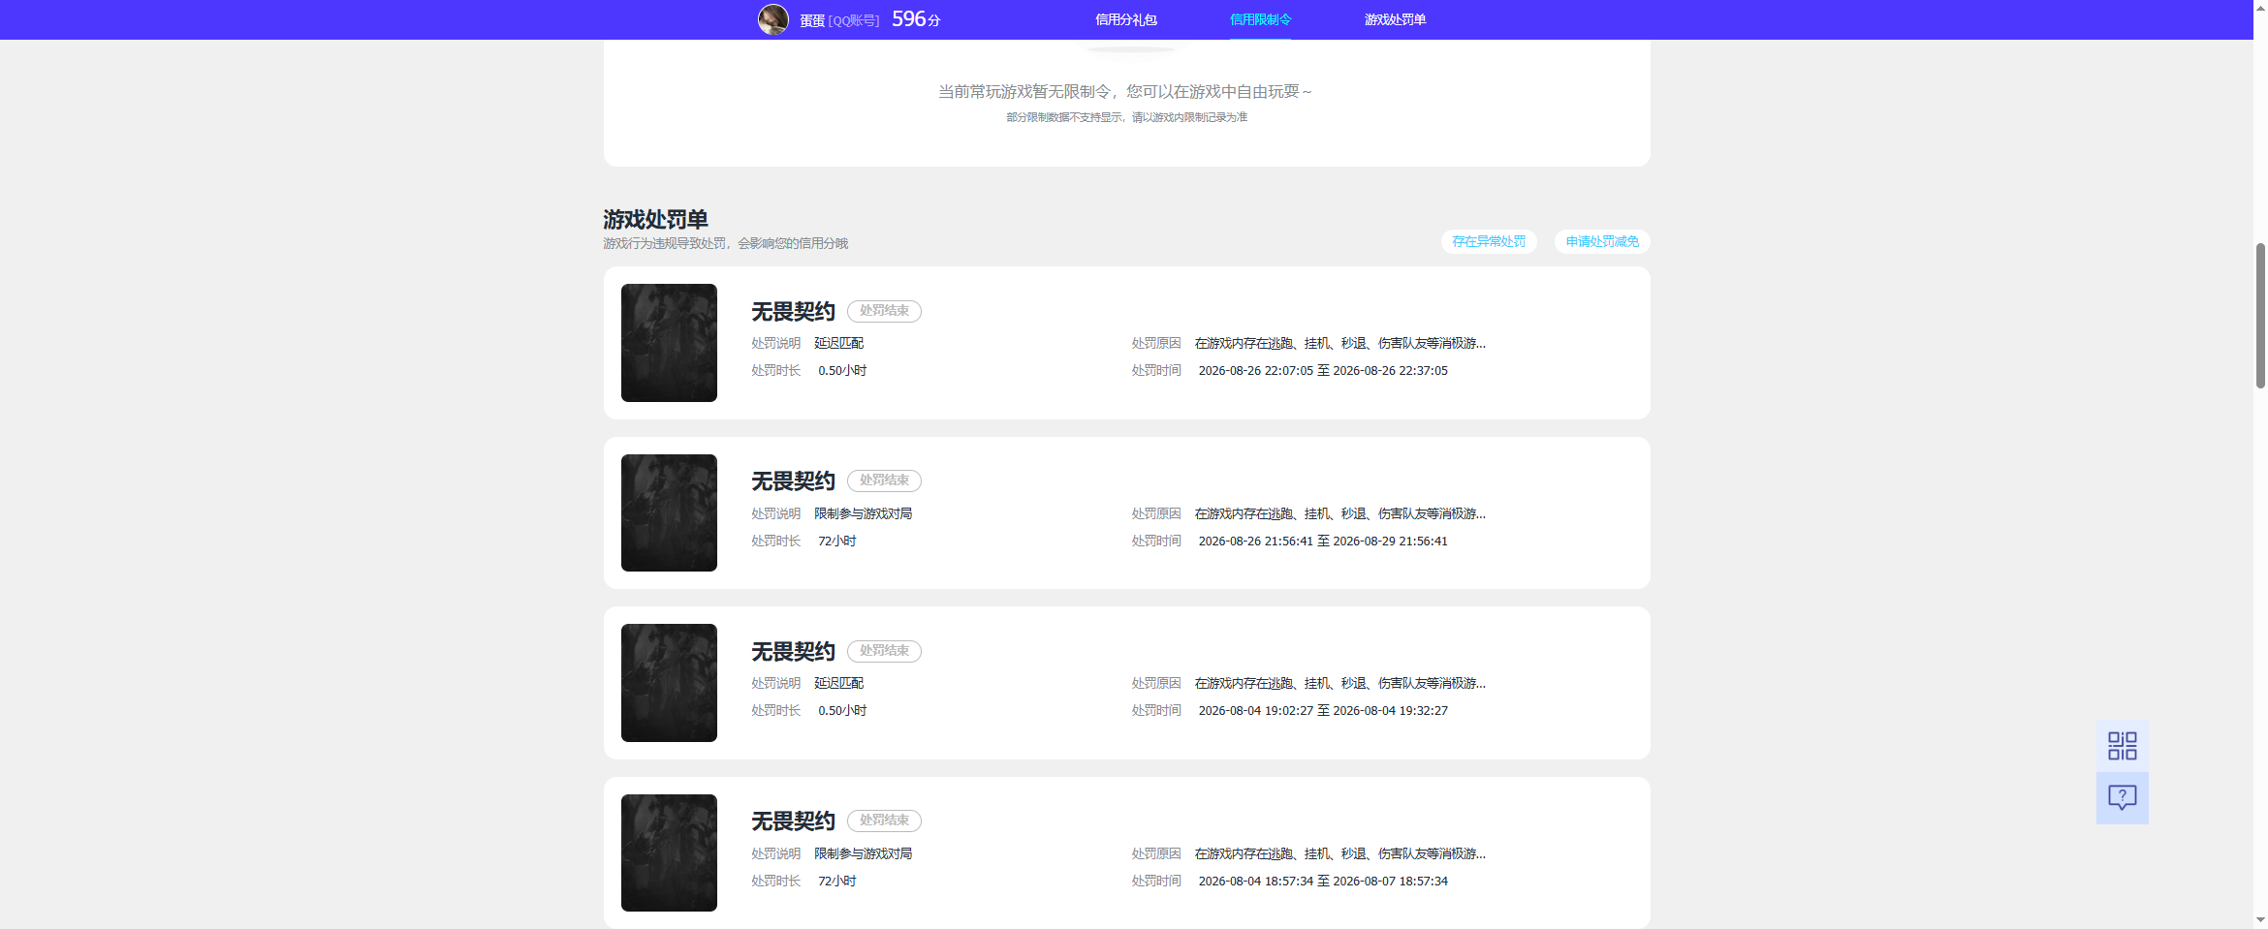Click 处罚结束 badge on the 18:57:34 penalty
This screenshot has width=2268, height=929.
click(884, 821)
